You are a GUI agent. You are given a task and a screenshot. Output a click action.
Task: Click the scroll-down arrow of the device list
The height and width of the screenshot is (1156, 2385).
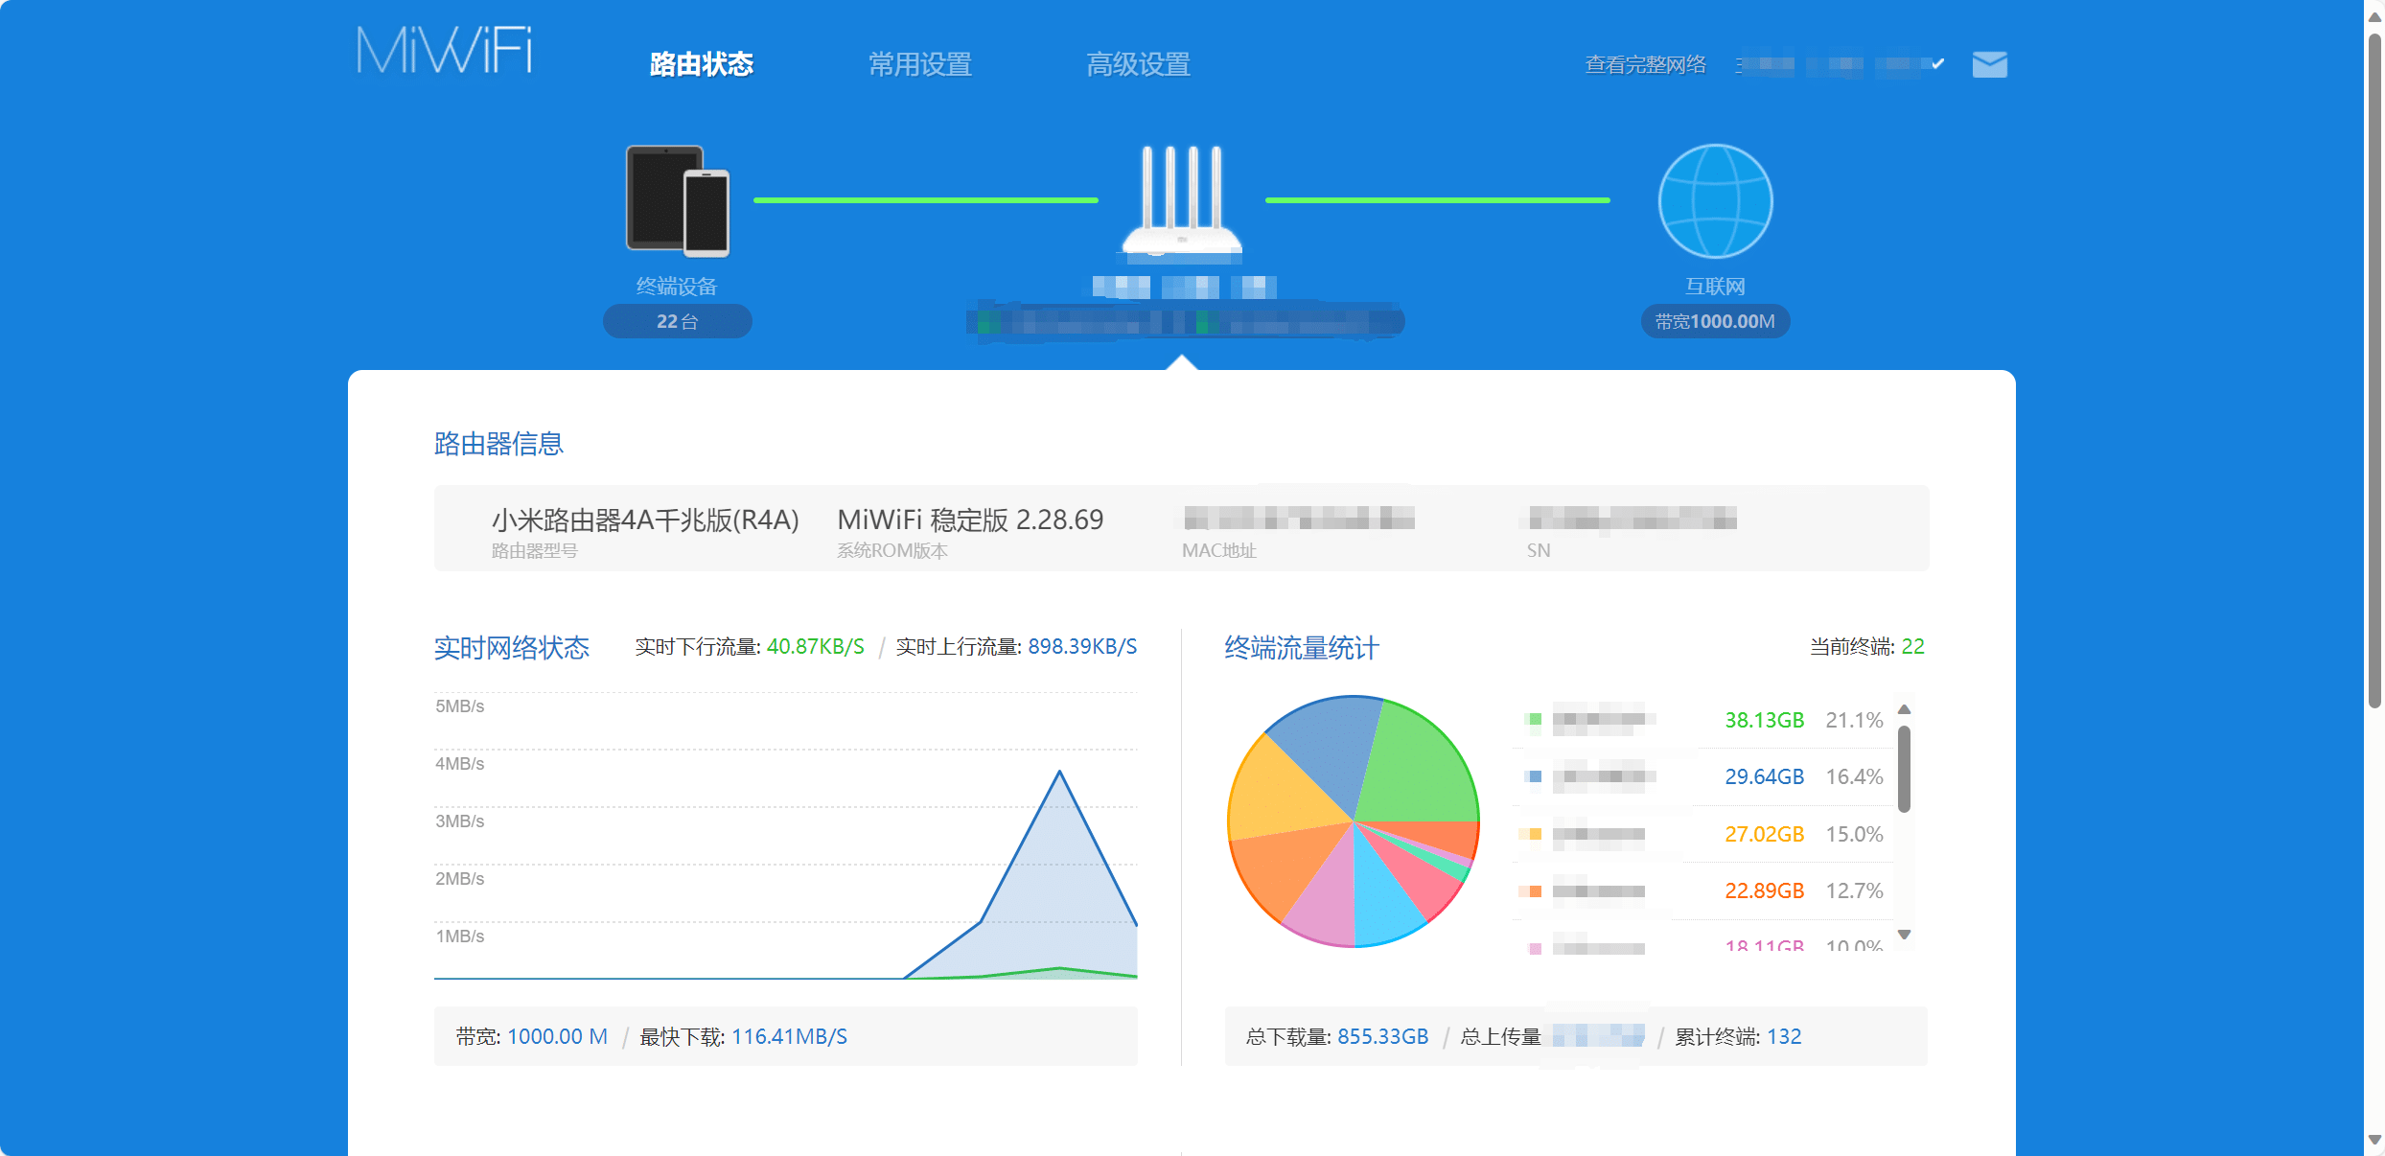pyautogui.click(x=1905, y=934)
